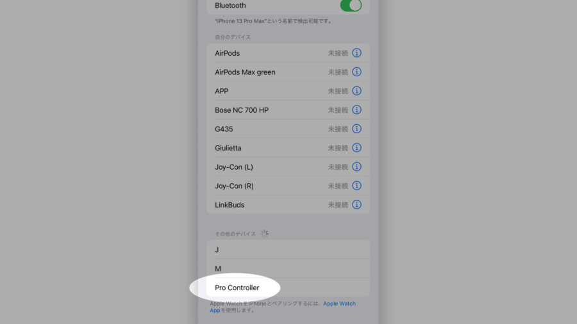This screenshot has width=577, height=324.
Task: Connect to AirPods in my devices
Action: click(288, 53)
